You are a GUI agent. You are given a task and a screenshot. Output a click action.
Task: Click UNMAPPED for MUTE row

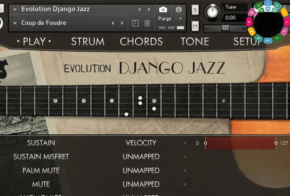point(141,184)
